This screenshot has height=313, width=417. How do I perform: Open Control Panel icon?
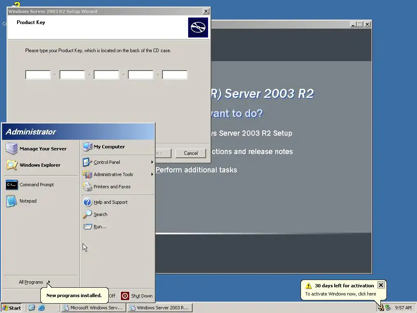[87, 162]
